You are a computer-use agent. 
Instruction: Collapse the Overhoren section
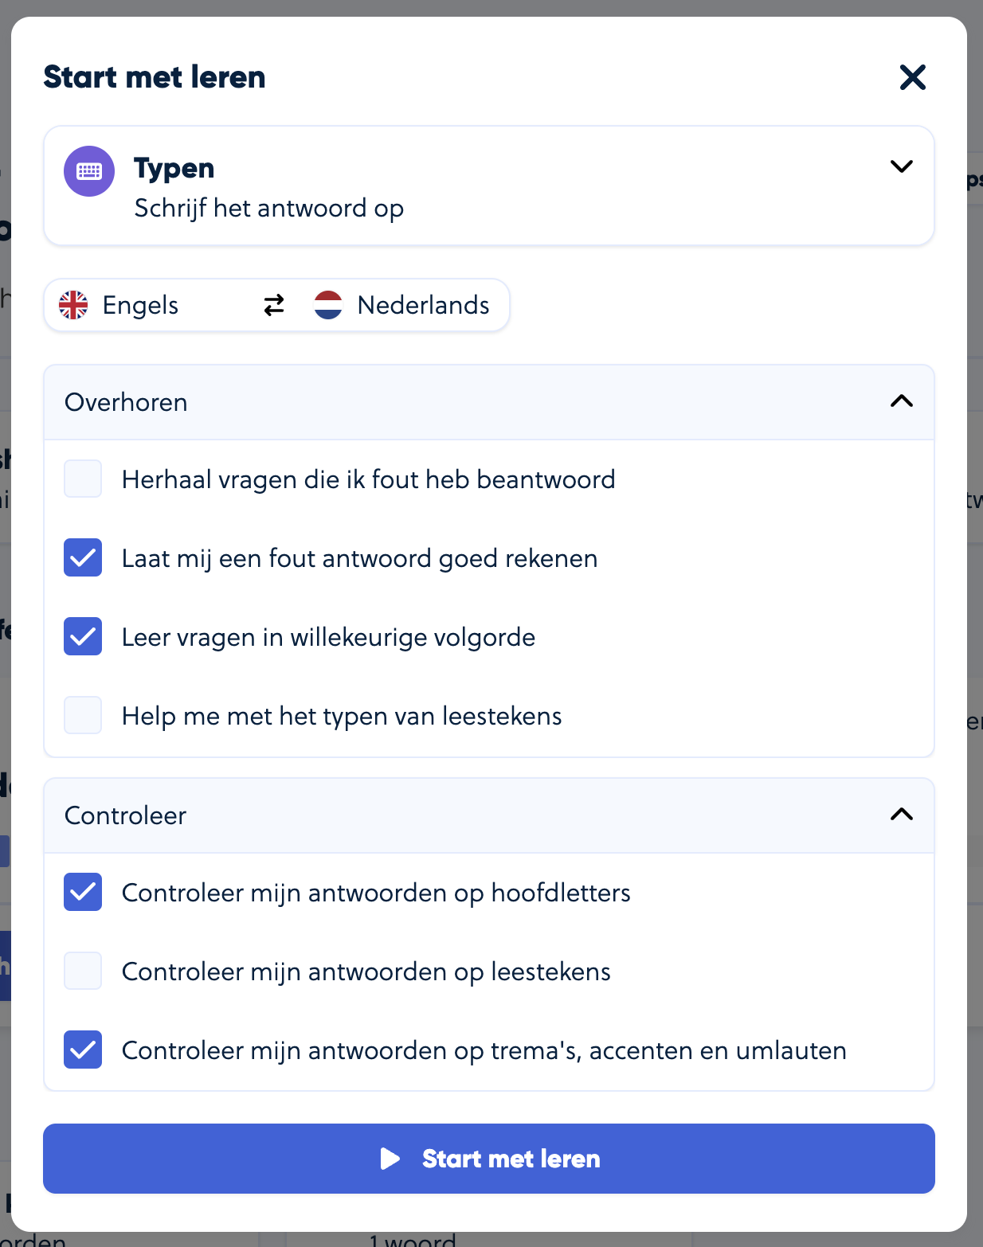901,402
